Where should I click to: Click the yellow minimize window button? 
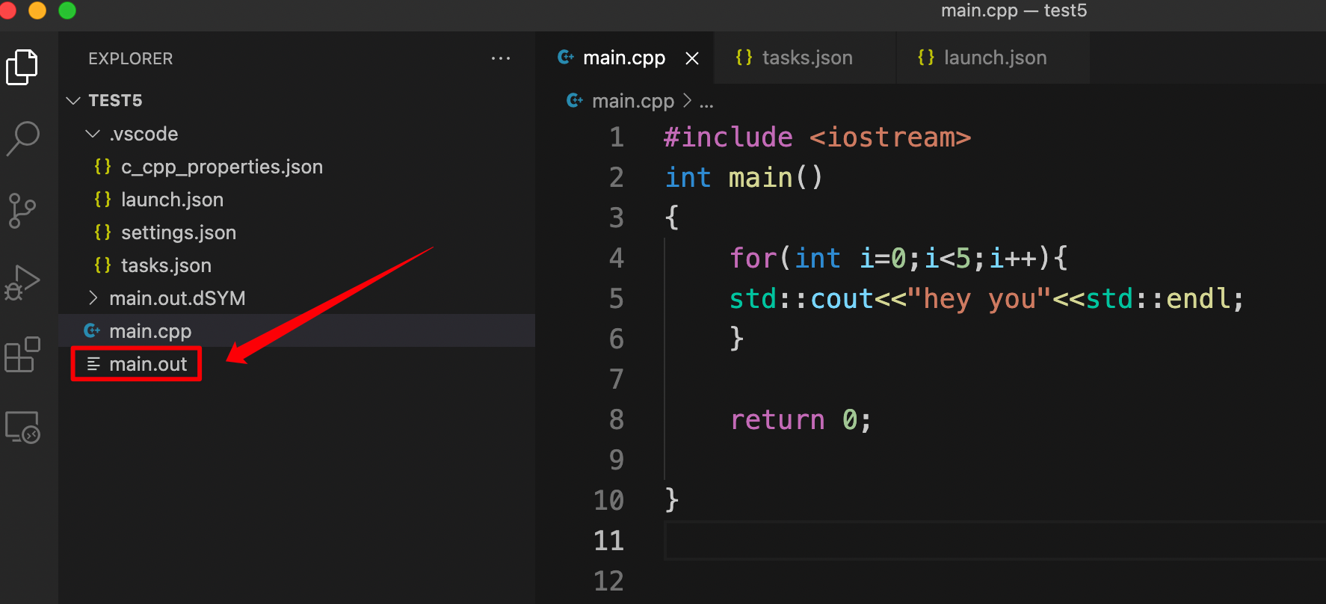37,10
